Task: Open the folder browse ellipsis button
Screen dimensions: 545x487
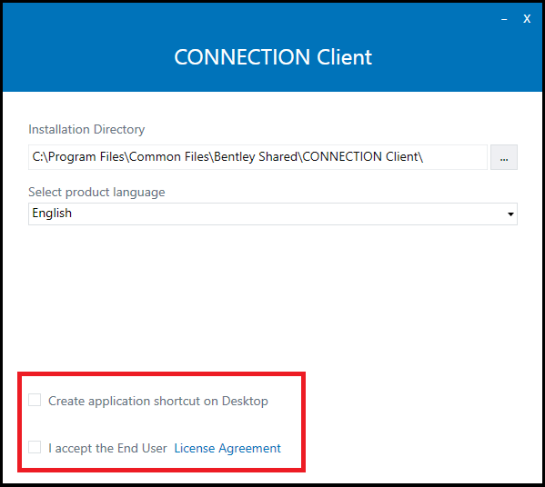Action: point(504,157)
